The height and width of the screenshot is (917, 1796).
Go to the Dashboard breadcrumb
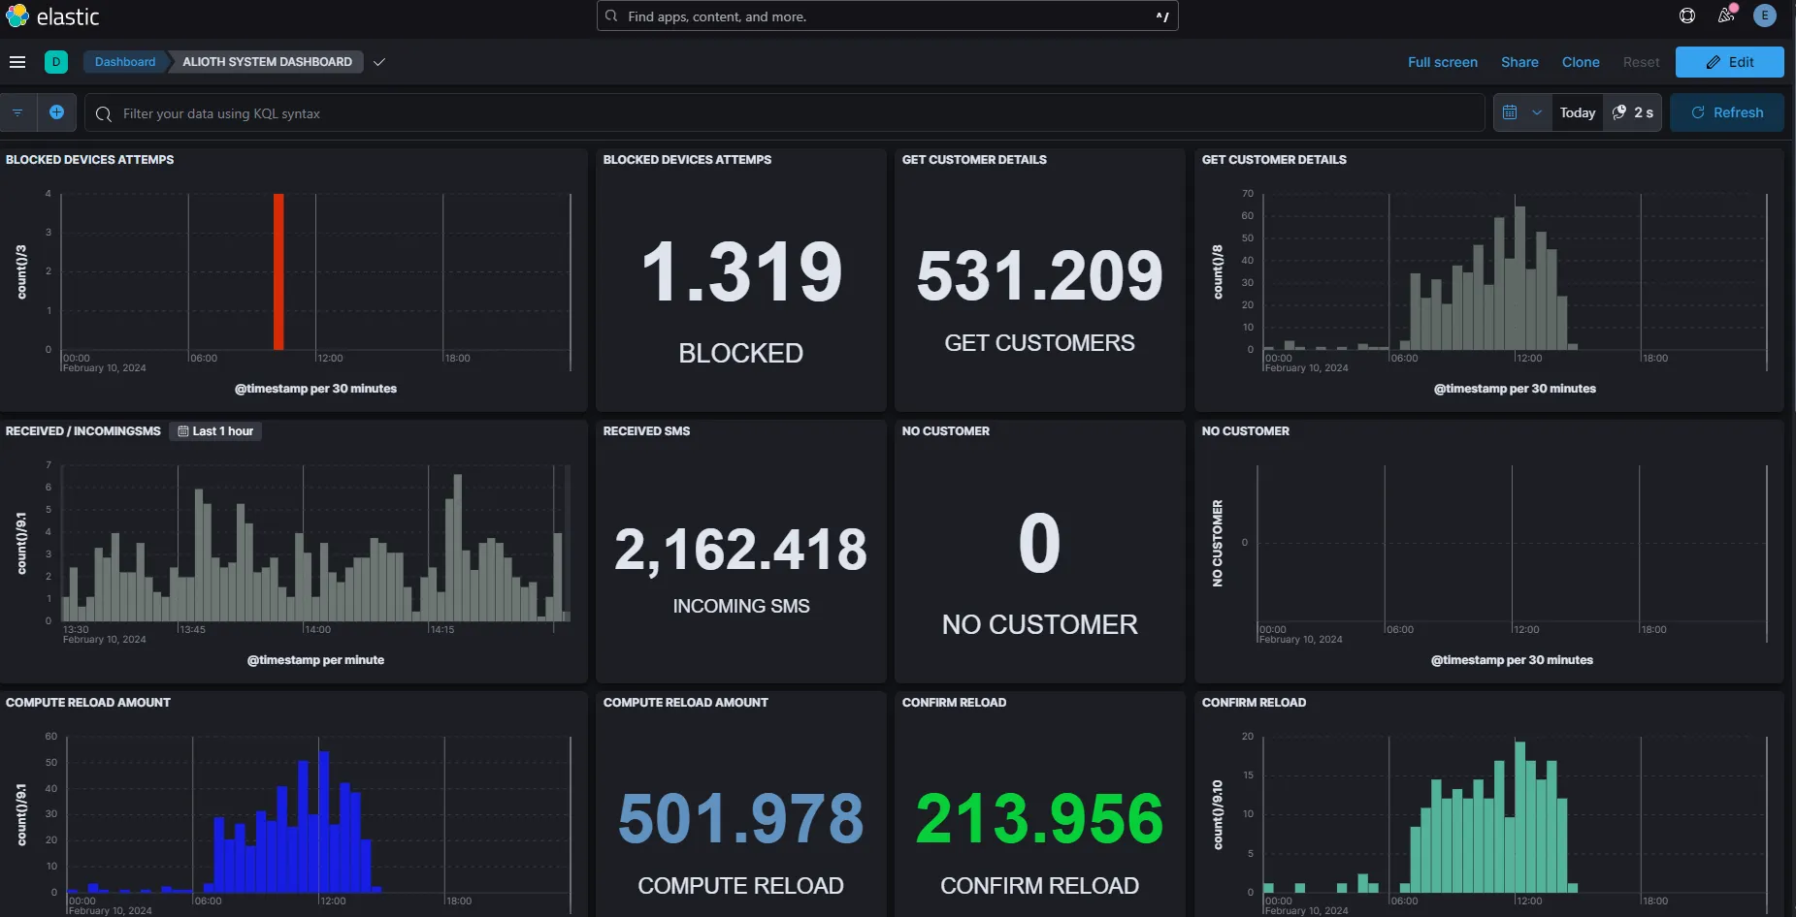(x=125, y=62)
